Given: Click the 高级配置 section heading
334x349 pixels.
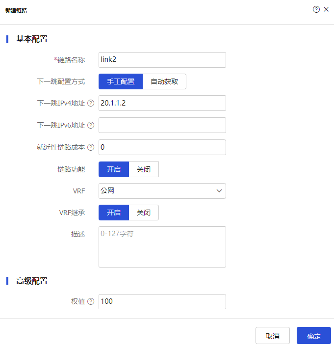Looking at the screenshot, I should [32, 281].
